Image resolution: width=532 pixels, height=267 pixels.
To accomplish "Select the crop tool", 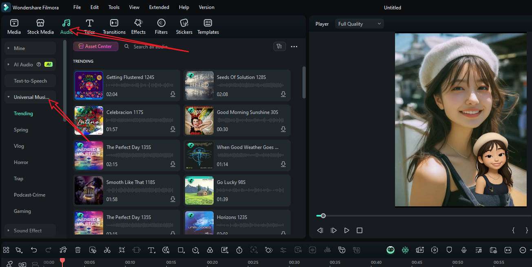I will [122, 250].
